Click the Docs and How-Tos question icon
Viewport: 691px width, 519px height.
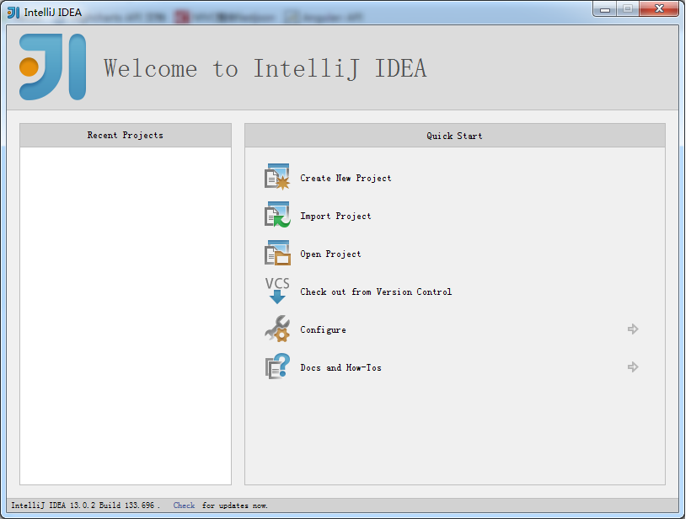click(277, 367)
